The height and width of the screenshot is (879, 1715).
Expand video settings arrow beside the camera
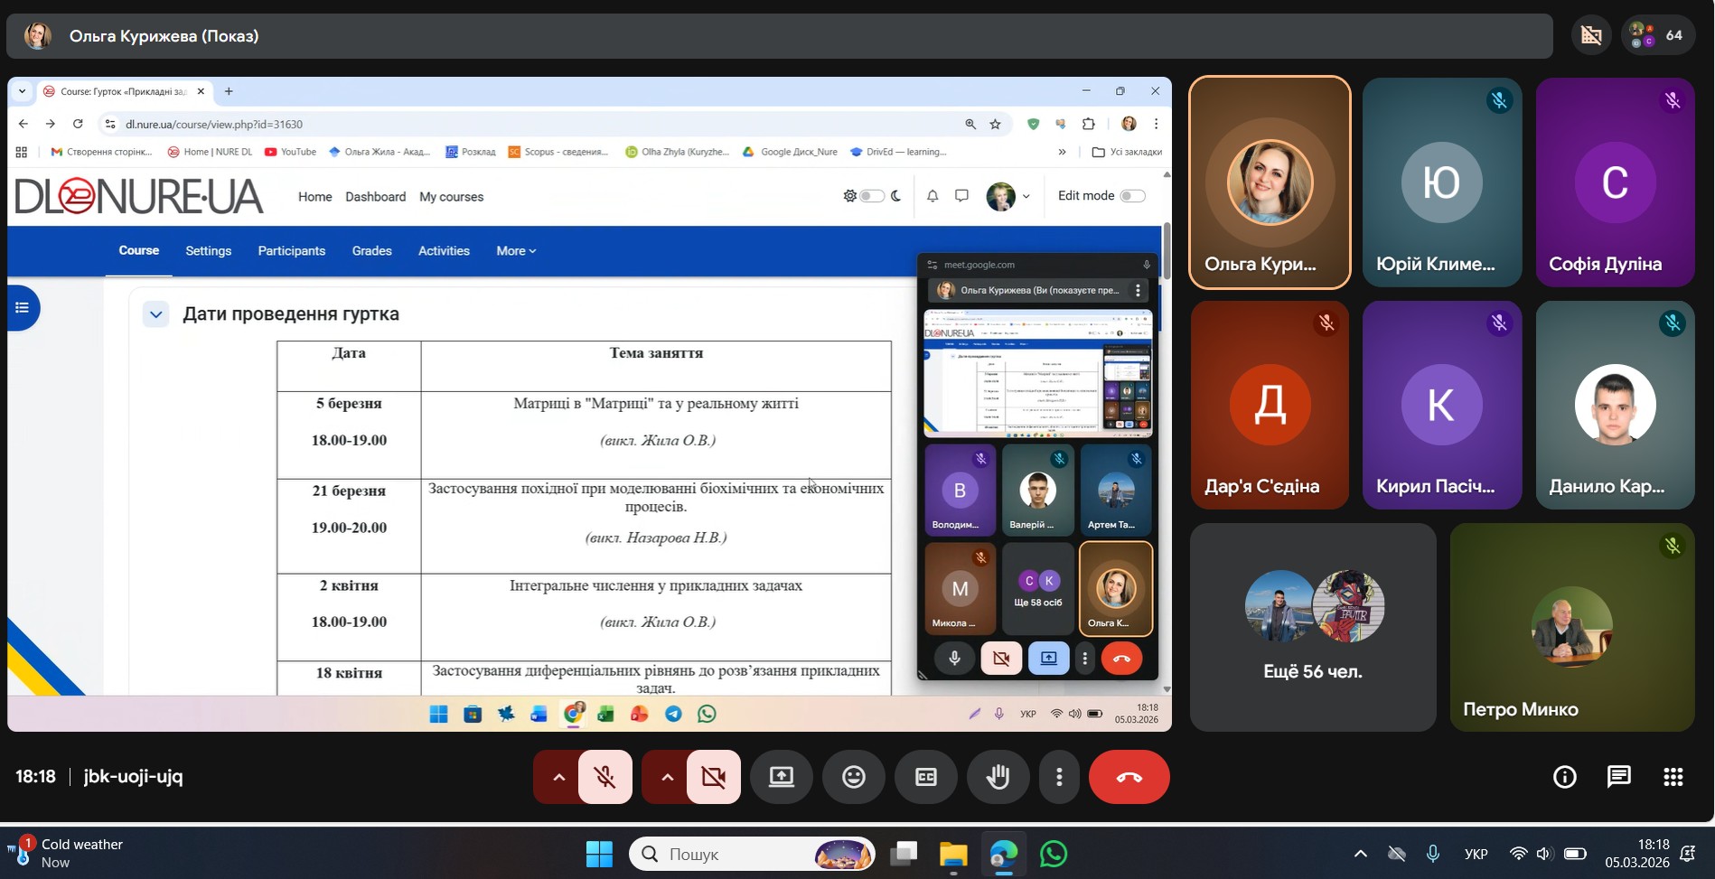click(667, 777)
